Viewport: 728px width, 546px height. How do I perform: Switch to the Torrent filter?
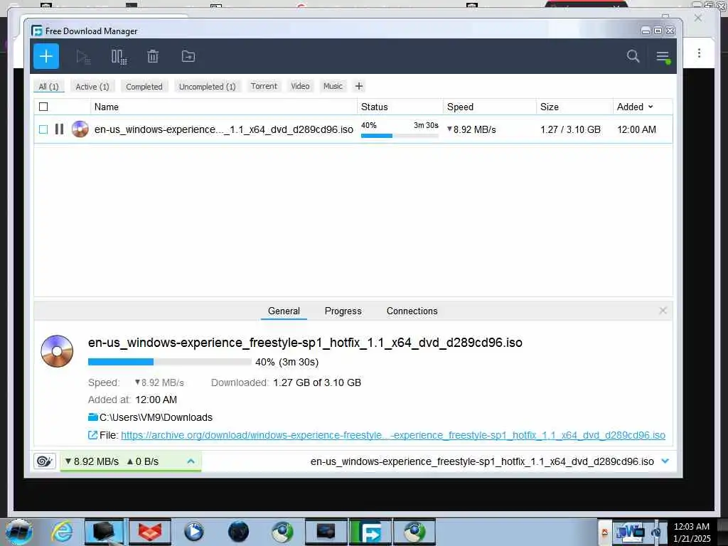pyautogui.click(x=264, y=86)
